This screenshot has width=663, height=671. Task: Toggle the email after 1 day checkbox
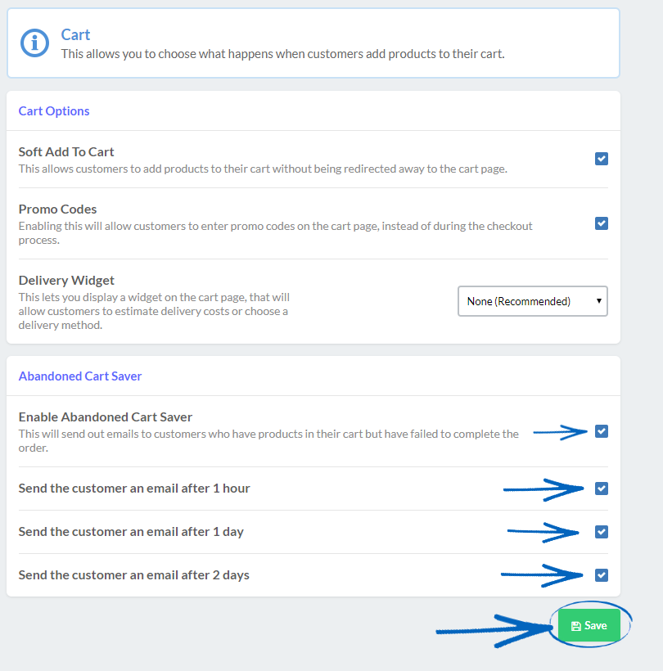click(x=602, y=532)
